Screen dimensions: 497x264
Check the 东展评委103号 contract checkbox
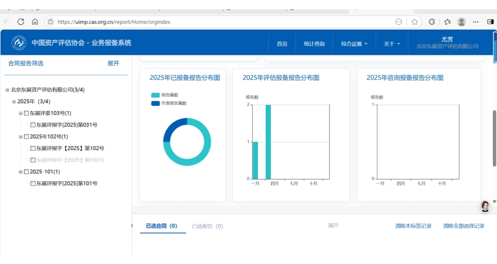pos(26,114)
